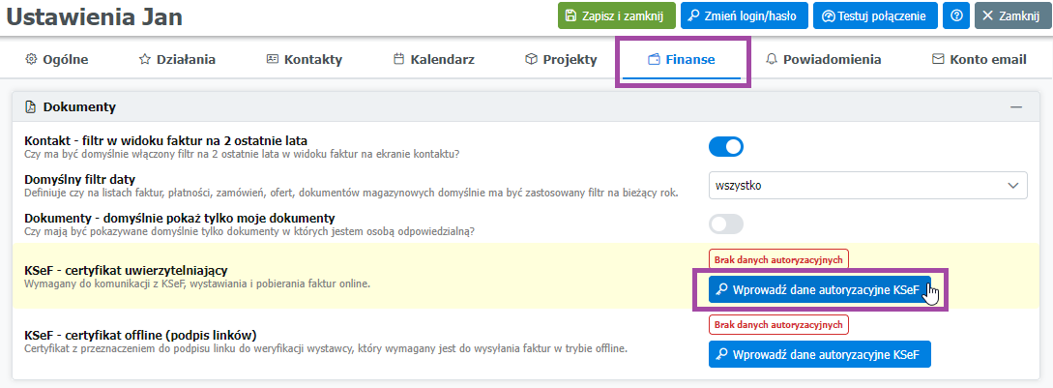Open the Działania tab
Image resolution: width=1053 pixels, height=388 pixels.
[x=177, y=60]
